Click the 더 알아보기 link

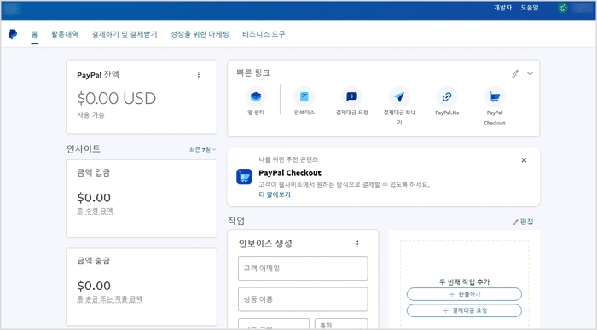tap(275, 194)
